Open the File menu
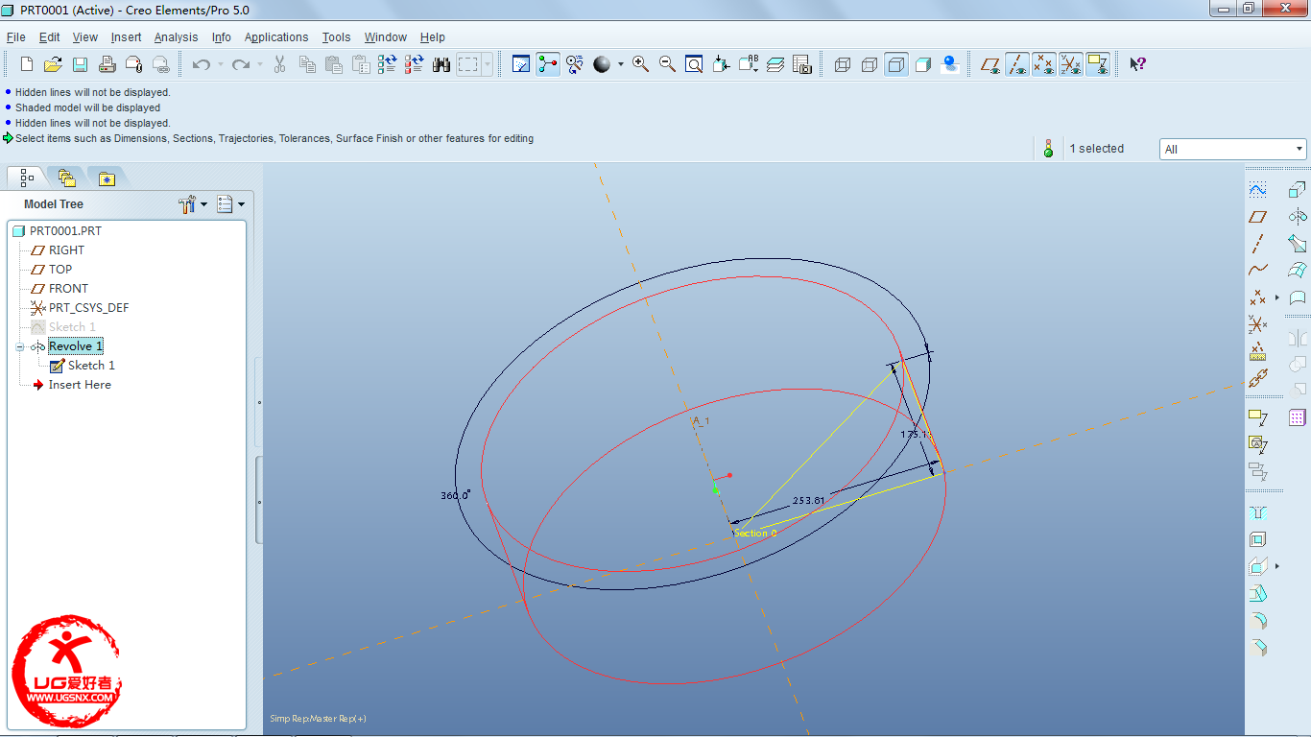This screenshot has height=737, width=1311. click(x=15, y=37)
